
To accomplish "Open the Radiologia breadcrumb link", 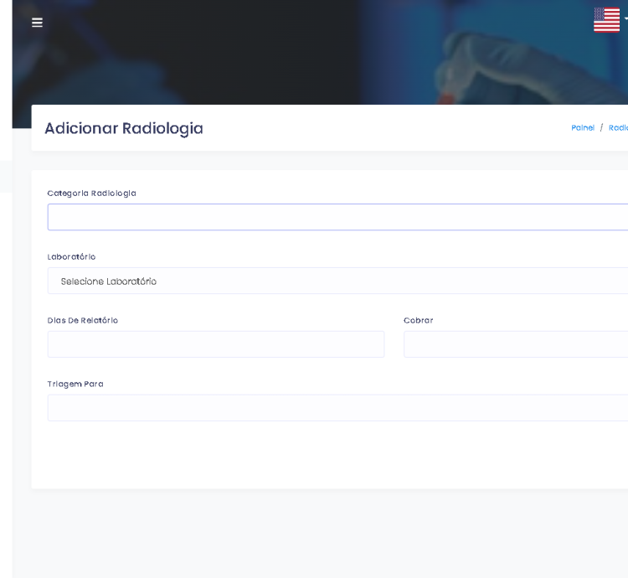I will coord(618,128).
